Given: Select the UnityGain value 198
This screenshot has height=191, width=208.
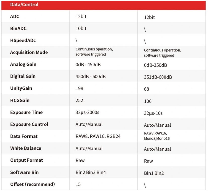Looking at the screenshot, I should click(79, 88).
